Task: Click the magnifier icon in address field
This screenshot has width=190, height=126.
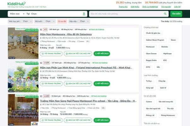Action: pyautogui.click(x=165, y=14)
